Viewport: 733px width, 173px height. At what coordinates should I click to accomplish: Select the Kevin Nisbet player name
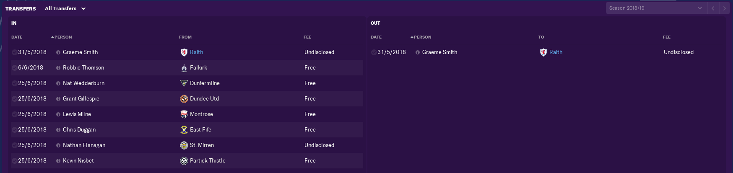[78, 161]
